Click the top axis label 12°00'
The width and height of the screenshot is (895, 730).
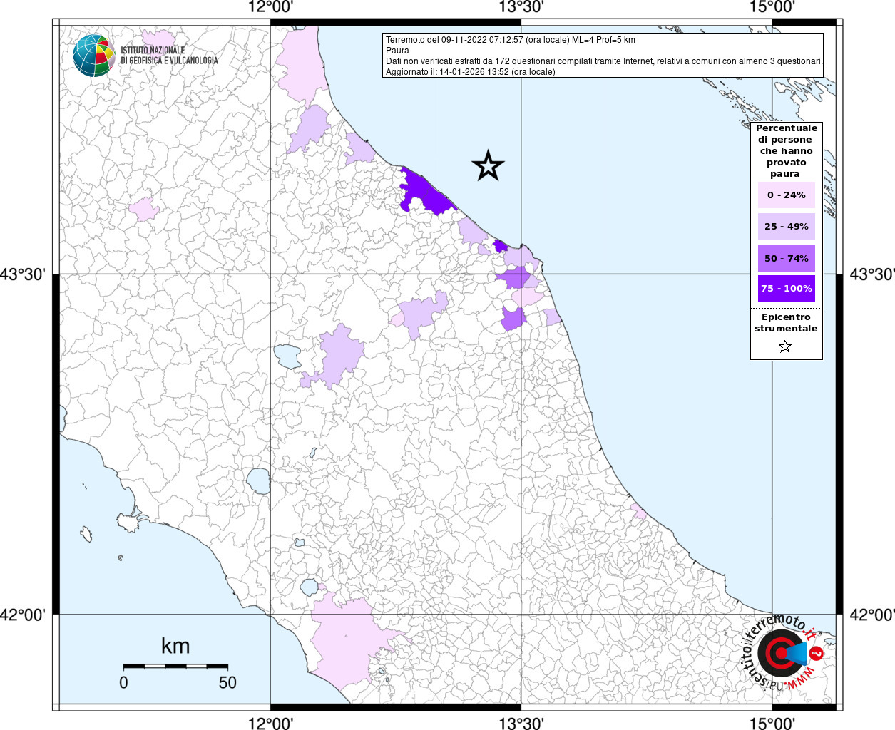pyautogui.click(x=270, y=7)
